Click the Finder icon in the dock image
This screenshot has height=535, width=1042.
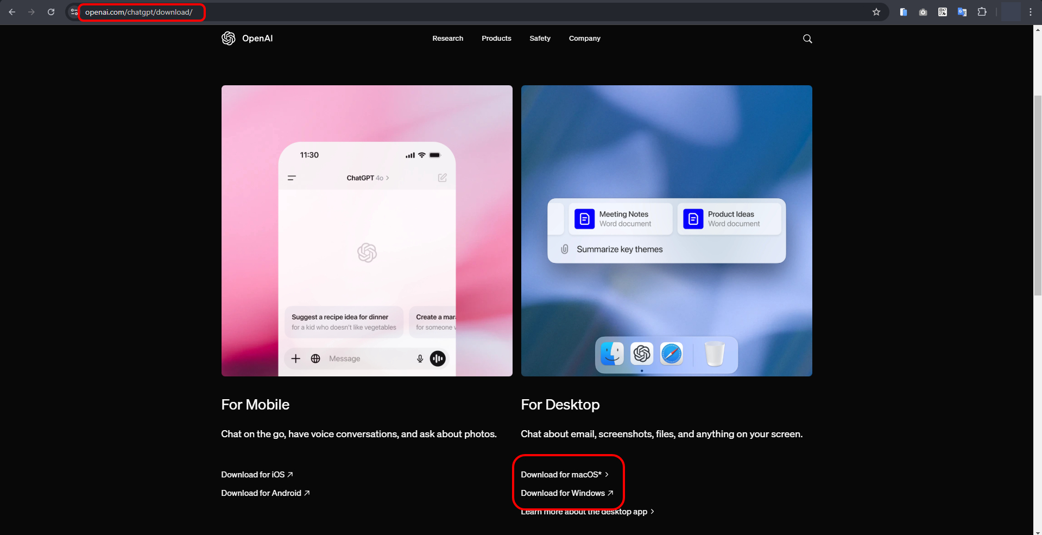tap(612, 354)
